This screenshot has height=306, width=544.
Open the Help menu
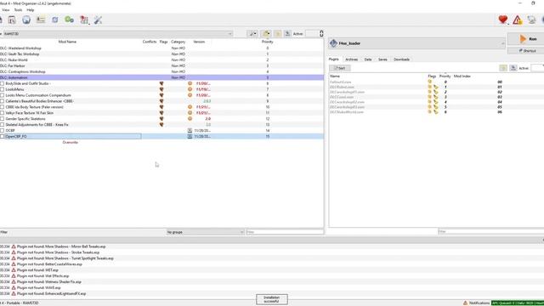(31, 10)
